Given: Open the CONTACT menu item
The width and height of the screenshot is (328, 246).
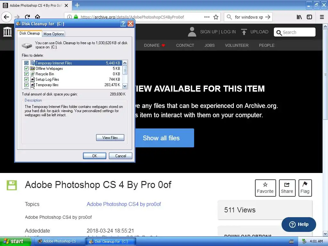Looking at the screenshot, I should tap(185, 45).
